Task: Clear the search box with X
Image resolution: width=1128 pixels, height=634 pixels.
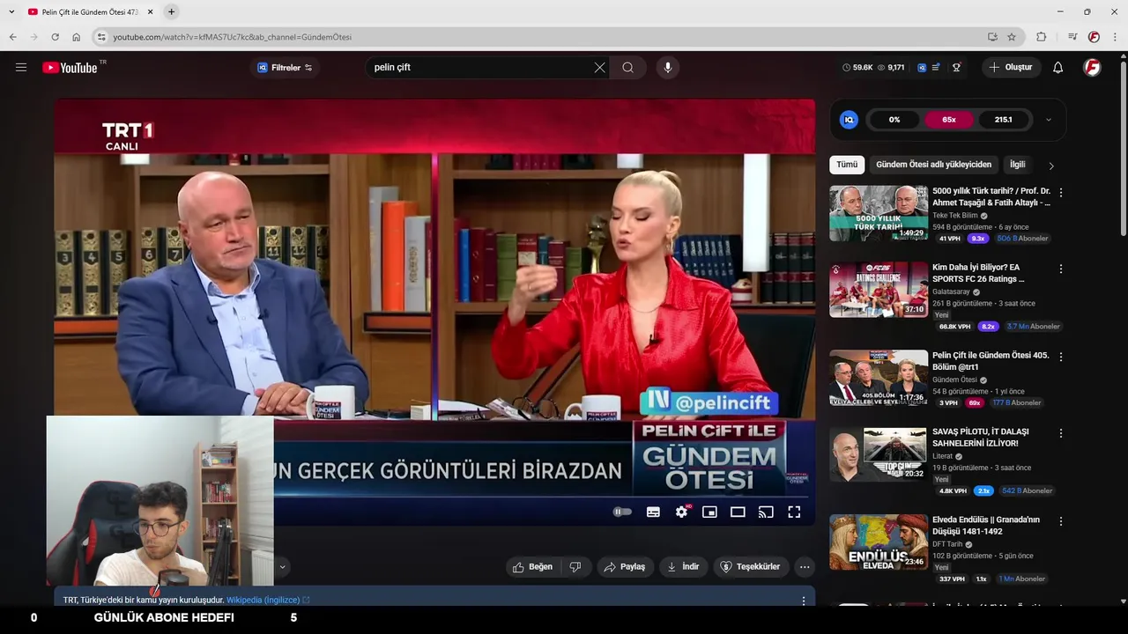Action: tap(599, 68)
